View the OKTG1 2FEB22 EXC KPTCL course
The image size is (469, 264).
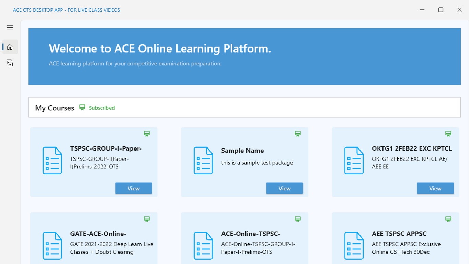point(435,188)
